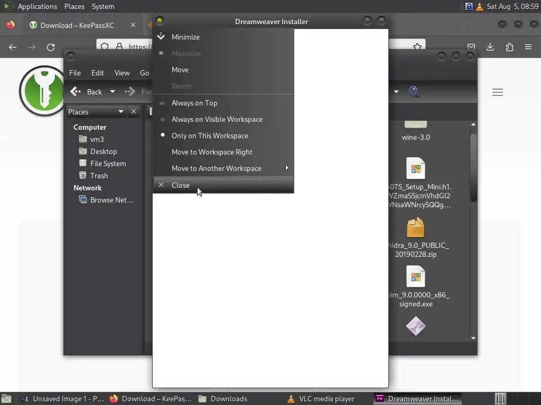Screen dimensions: 541x405
Task: Select Move in the window menu
Action: pyautogui.click(x=223, y=70)
